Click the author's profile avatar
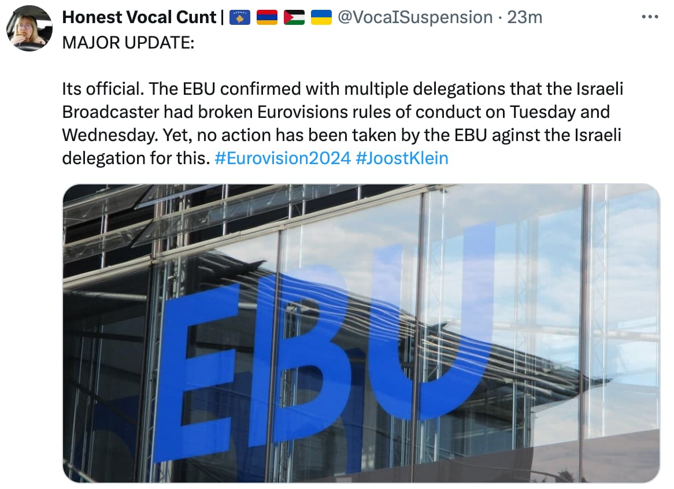The width and height of the screenshot is (674, 489). coord(29,28)
